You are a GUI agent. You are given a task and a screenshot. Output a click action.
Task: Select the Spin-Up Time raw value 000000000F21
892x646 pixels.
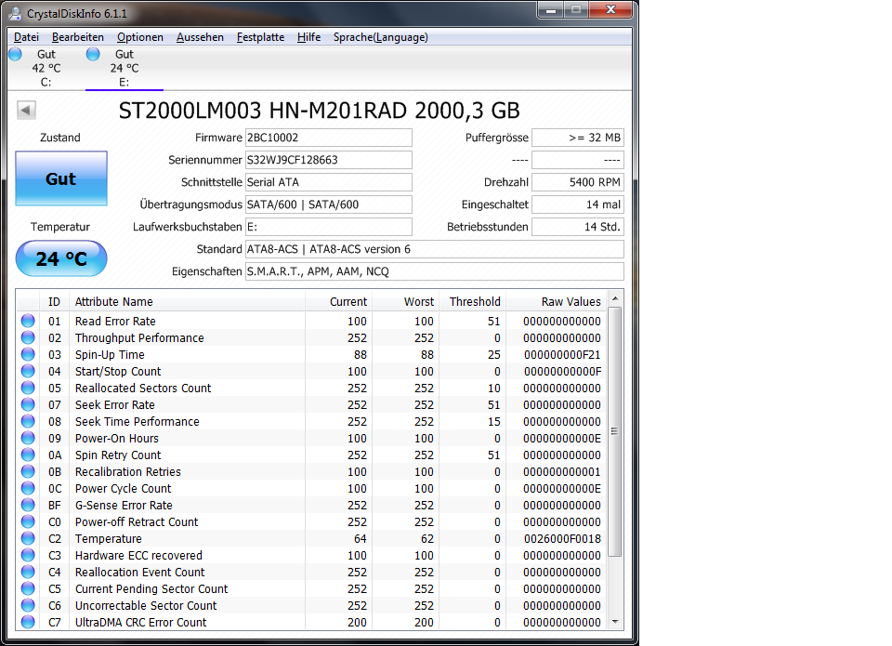562,354
